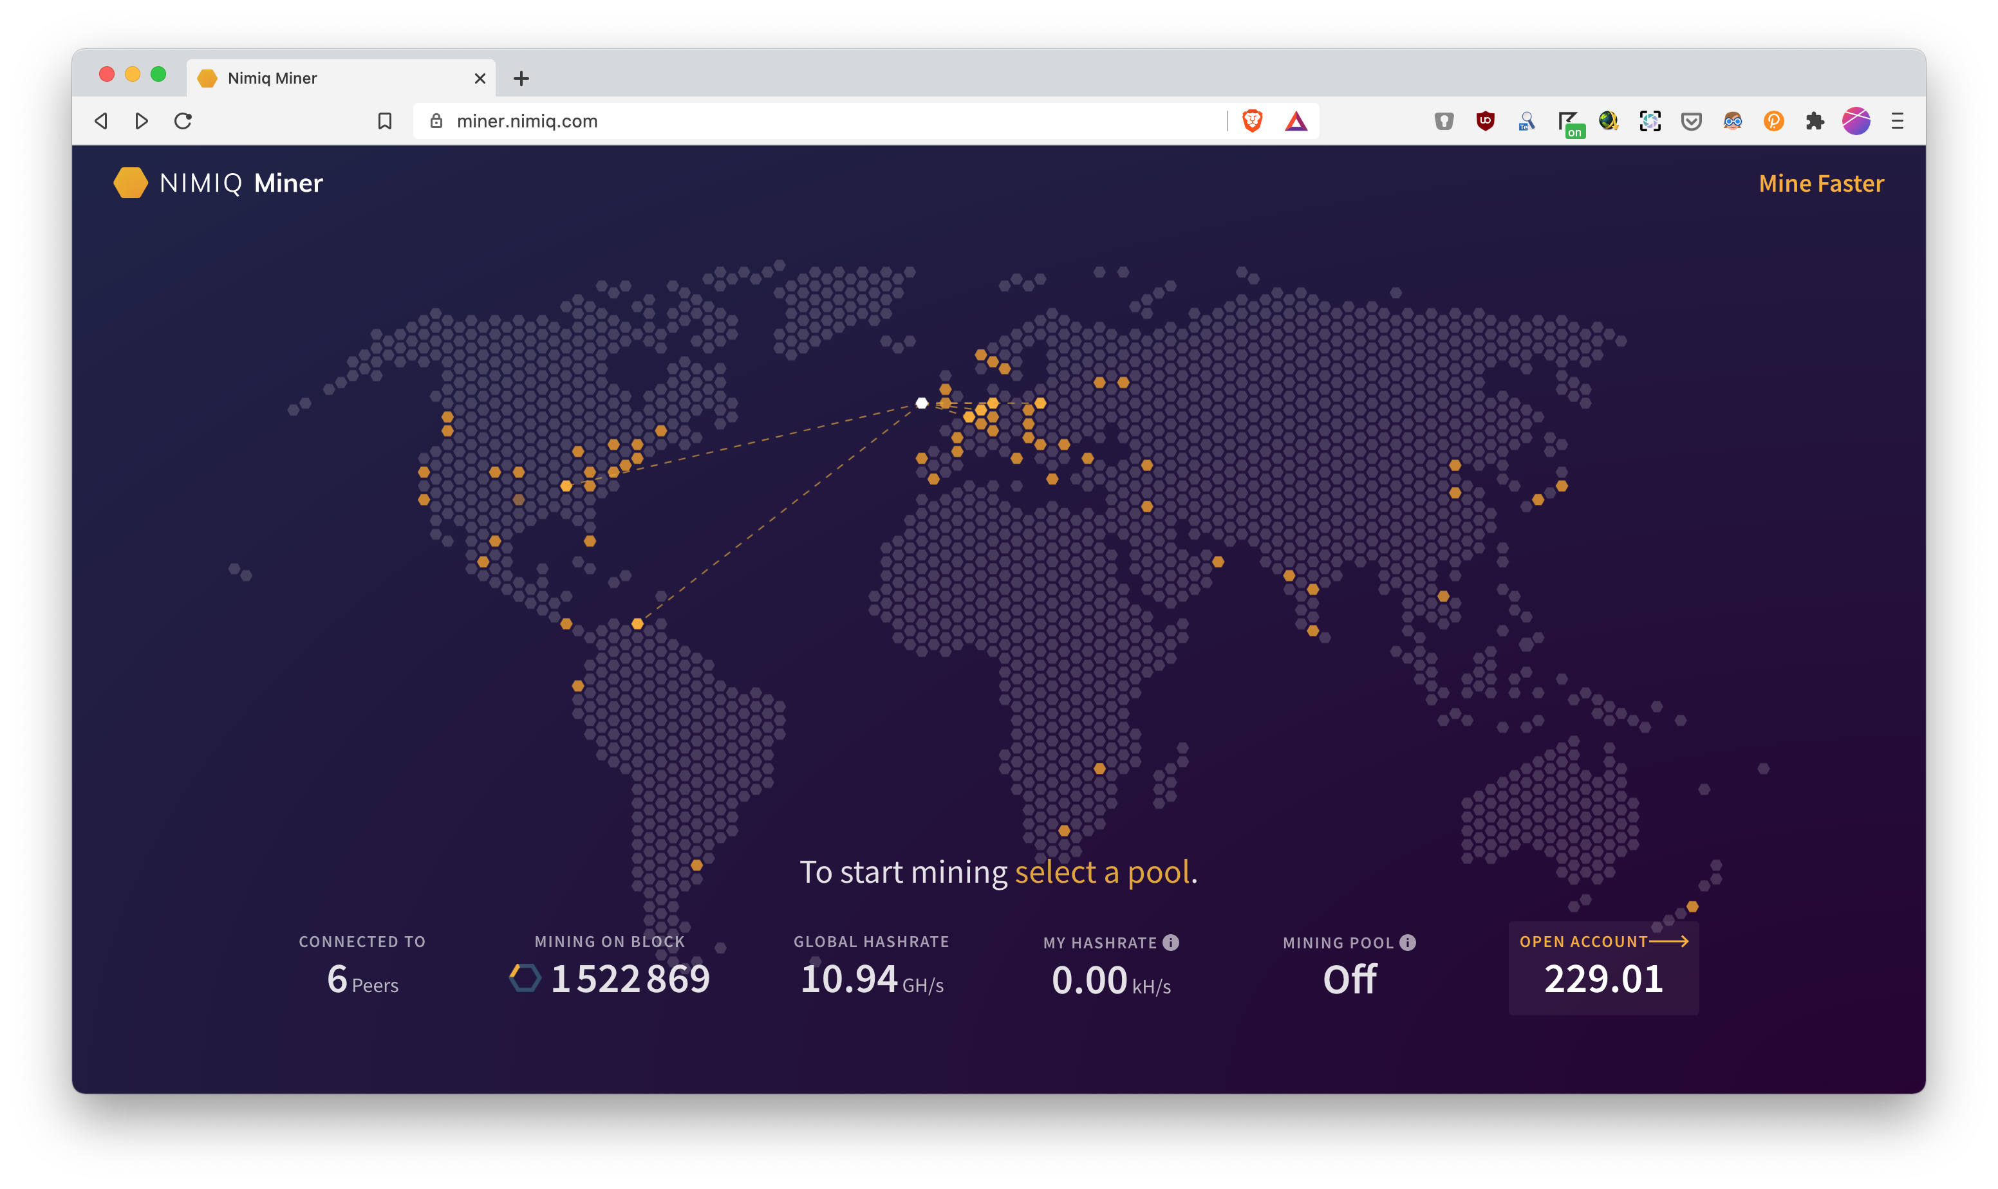Click the miner.nimiq.com address bar
Image resolution: width=1998 pixels, height=1189 pixels.
pos(817,121)
